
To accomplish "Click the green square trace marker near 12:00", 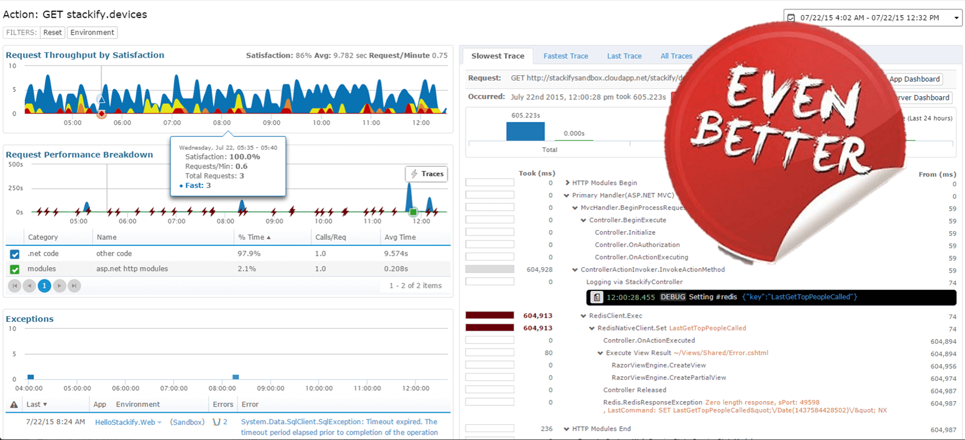I will (413, 212).
